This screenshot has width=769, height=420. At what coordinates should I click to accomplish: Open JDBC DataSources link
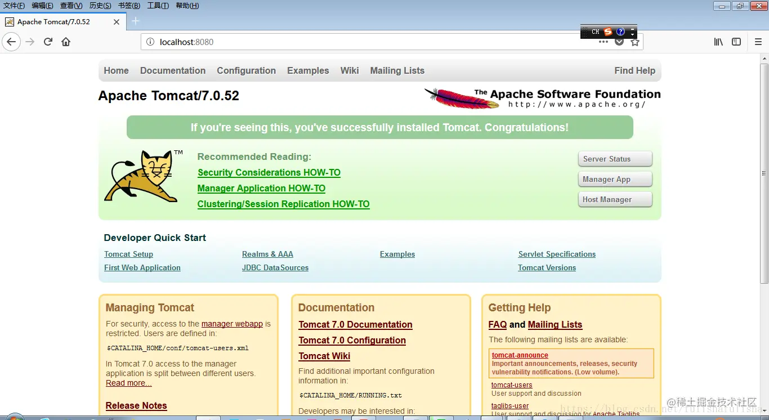(275, 268)
